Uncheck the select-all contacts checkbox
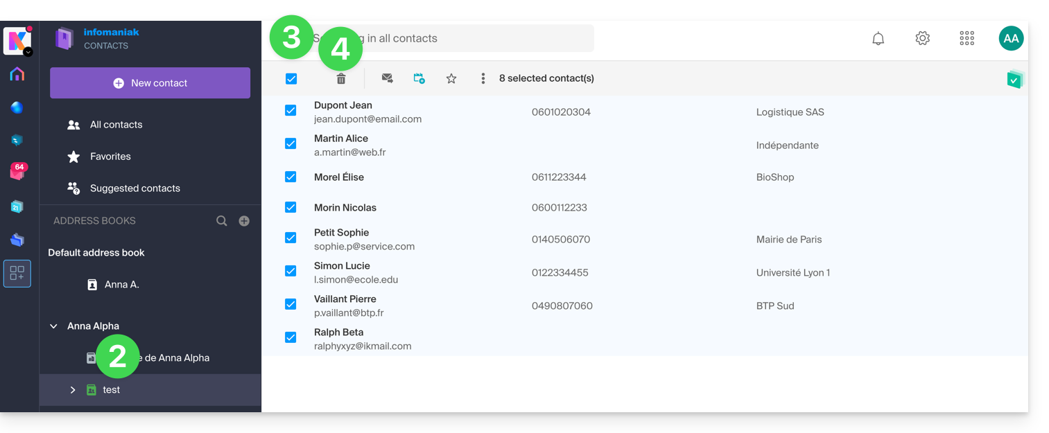1049x433 pixels. pyautogui.click(x=291, y=79)
